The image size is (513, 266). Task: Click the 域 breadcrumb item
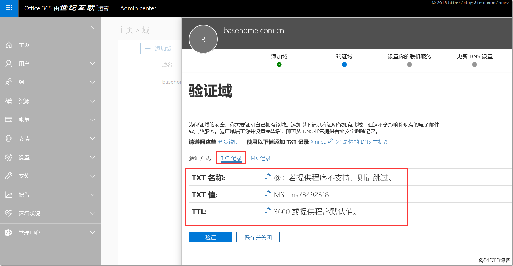[x=145, y=30]
